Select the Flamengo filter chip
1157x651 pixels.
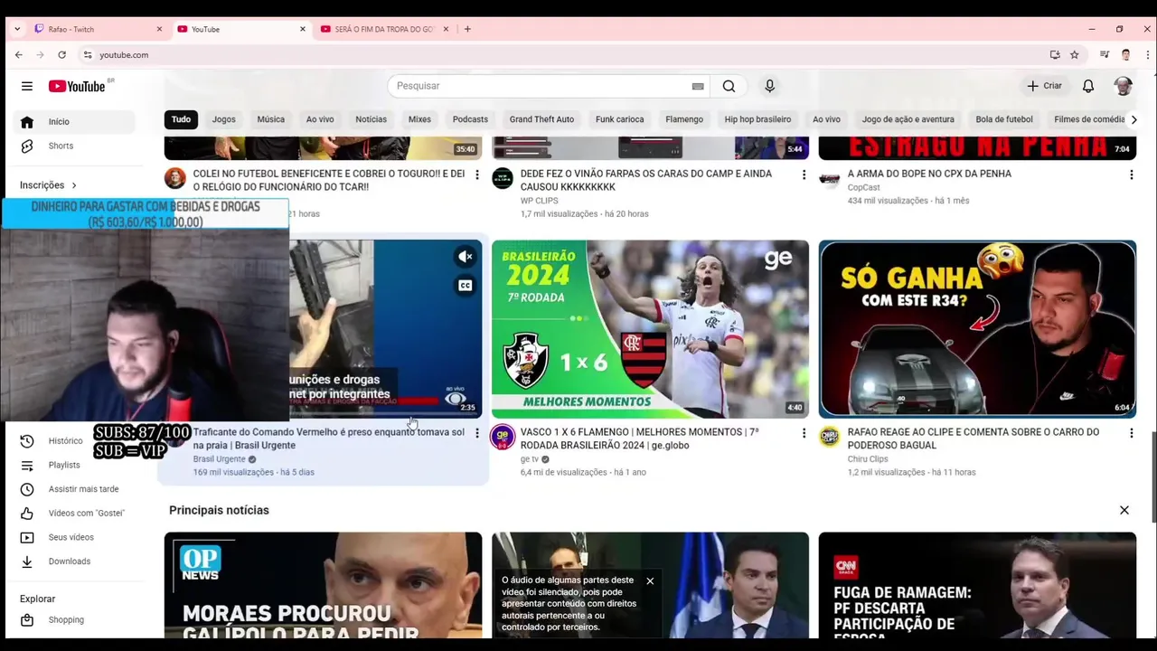coord(684,119)
